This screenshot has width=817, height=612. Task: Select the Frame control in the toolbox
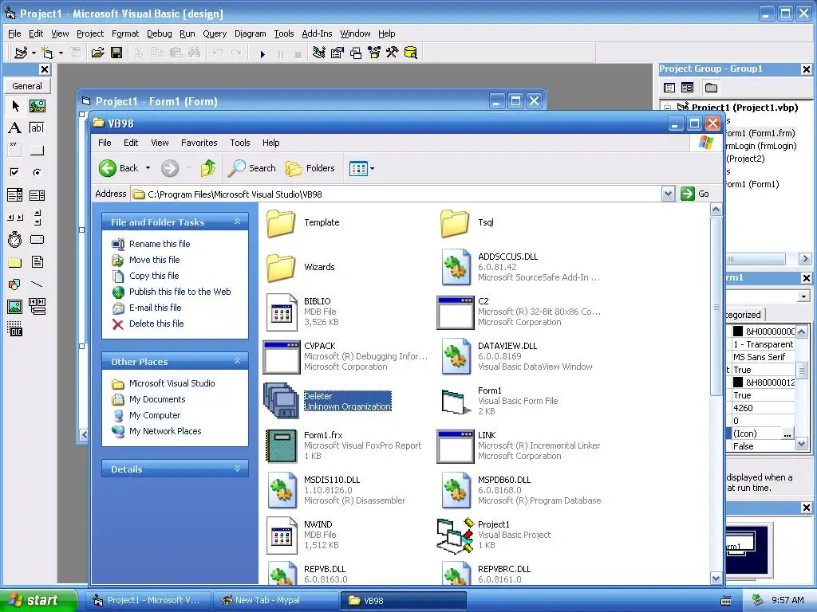(15, 151)
